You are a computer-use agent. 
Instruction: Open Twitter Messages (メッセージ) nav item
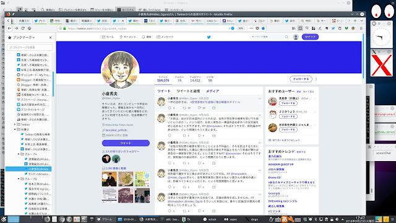tap(165, 37)
